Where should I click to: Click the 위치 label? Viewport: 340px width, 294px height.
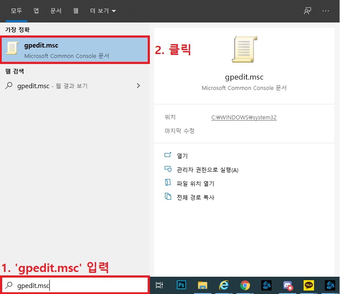tap(170, 117)
